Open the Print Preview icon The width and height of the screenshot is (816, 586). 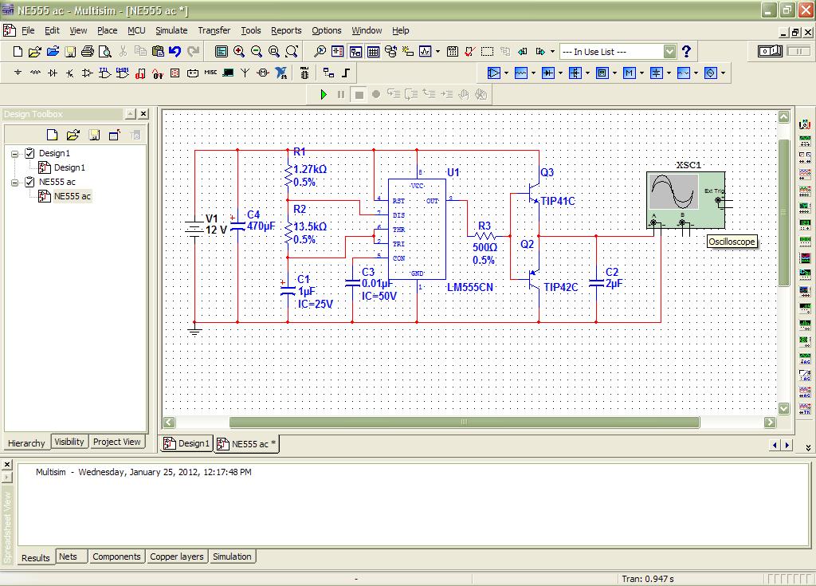[x=104, y=52]
